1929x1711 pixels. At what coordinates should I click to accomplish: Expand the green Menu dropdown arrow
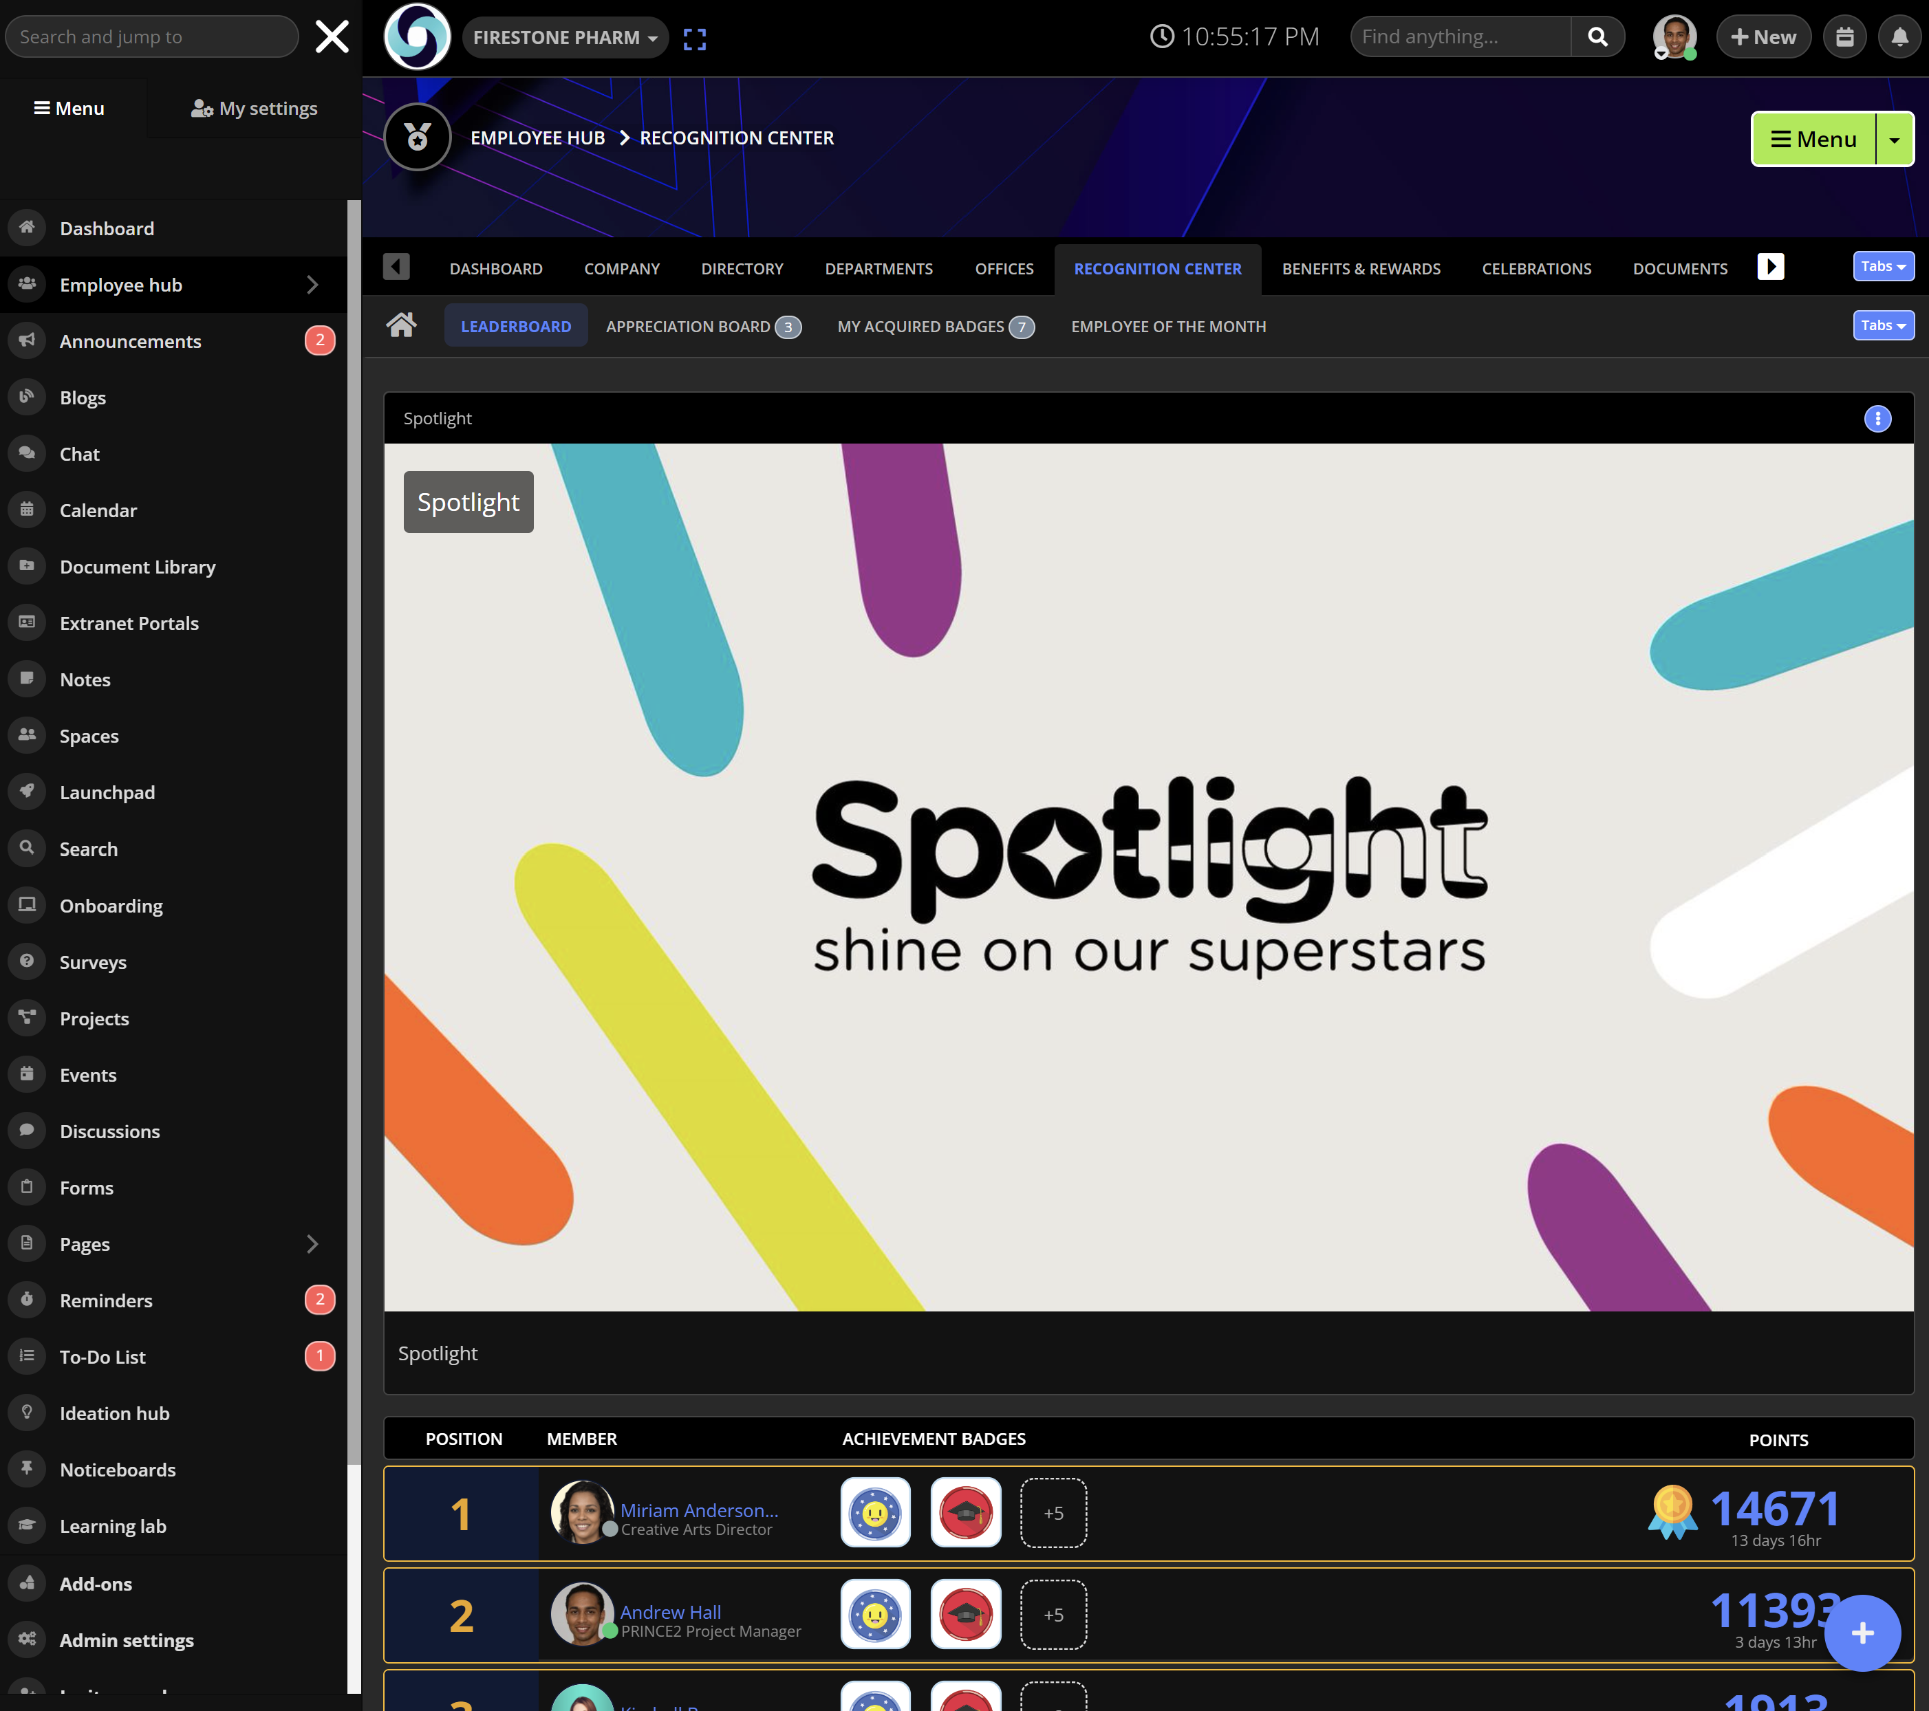tap(1894, 140)
